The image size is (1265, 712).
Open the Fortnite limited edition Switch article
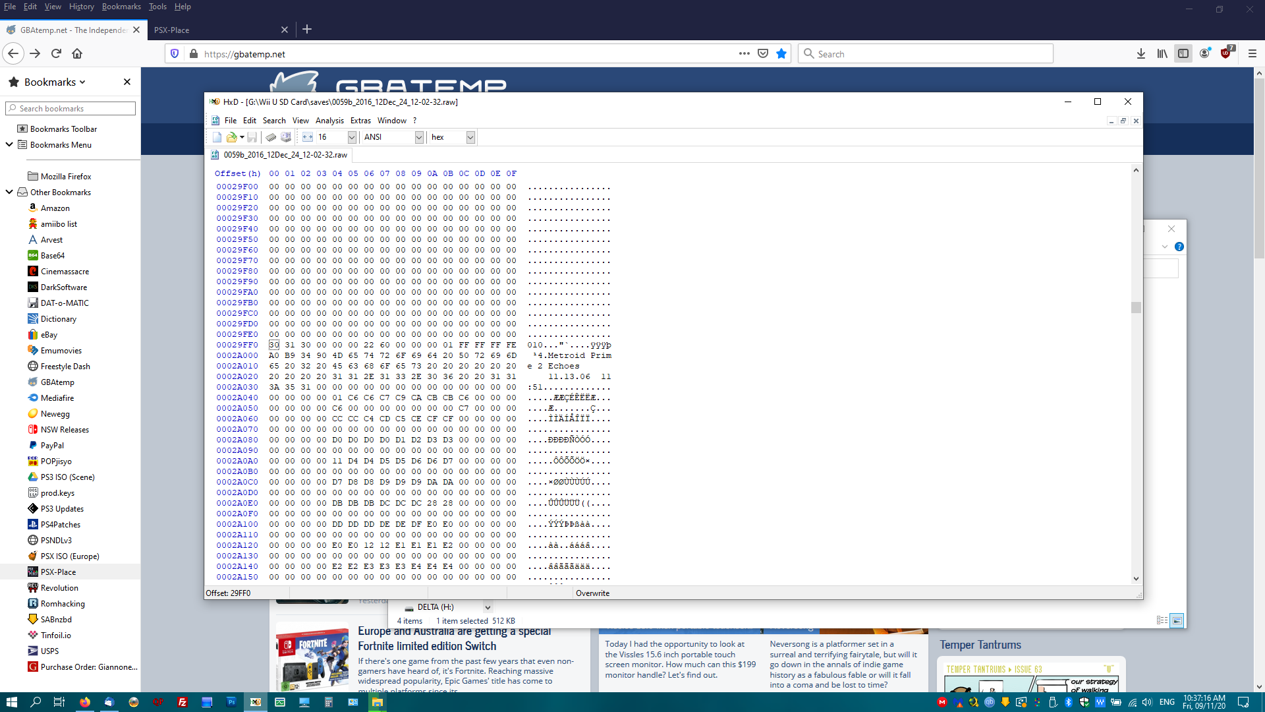[x=454, y=639]
